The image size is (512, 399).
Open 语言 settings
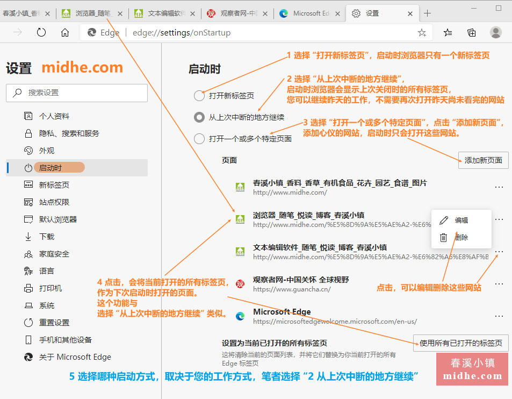(77, 271)
